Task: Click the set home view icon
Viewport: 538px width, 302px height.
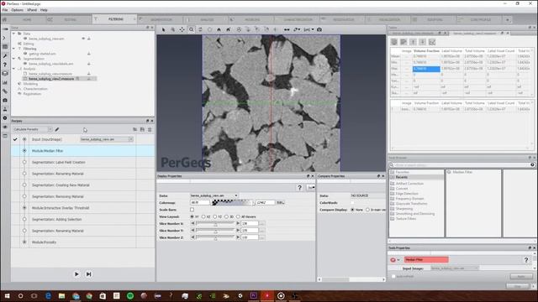Action: (x=228, y=30)
